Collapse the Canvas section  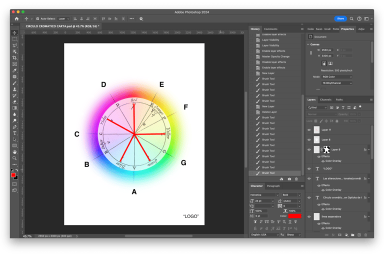tap(308, 44)
